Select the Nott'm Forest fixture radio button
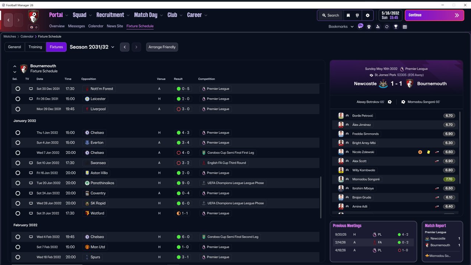This screenshot has height=265, width=471. (18, 89)
